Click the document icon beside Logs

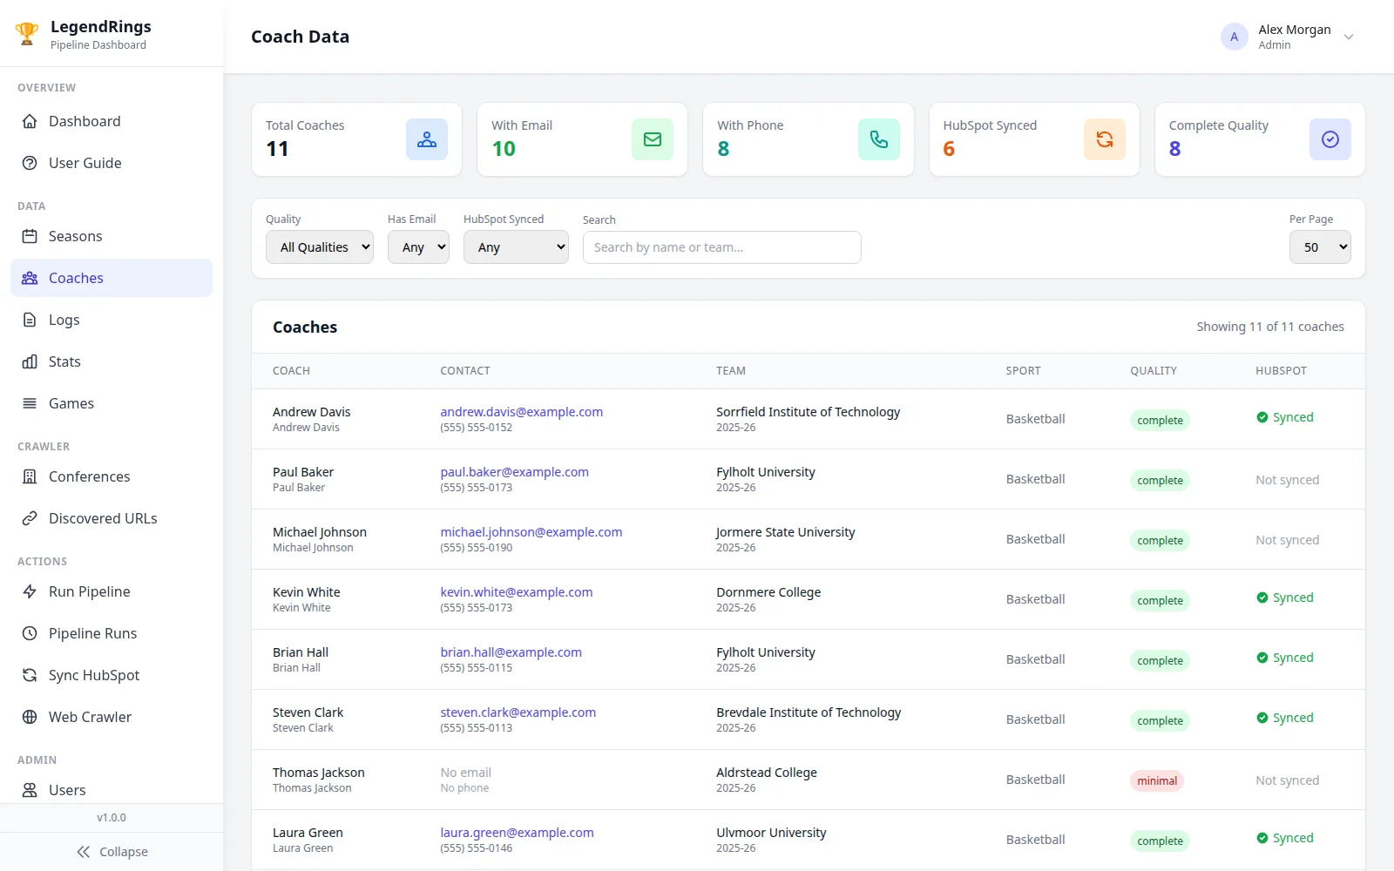coord(30,320)
